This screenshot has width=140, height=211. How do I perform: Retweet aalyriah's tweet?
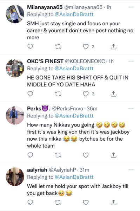click(x=58, y=203)
